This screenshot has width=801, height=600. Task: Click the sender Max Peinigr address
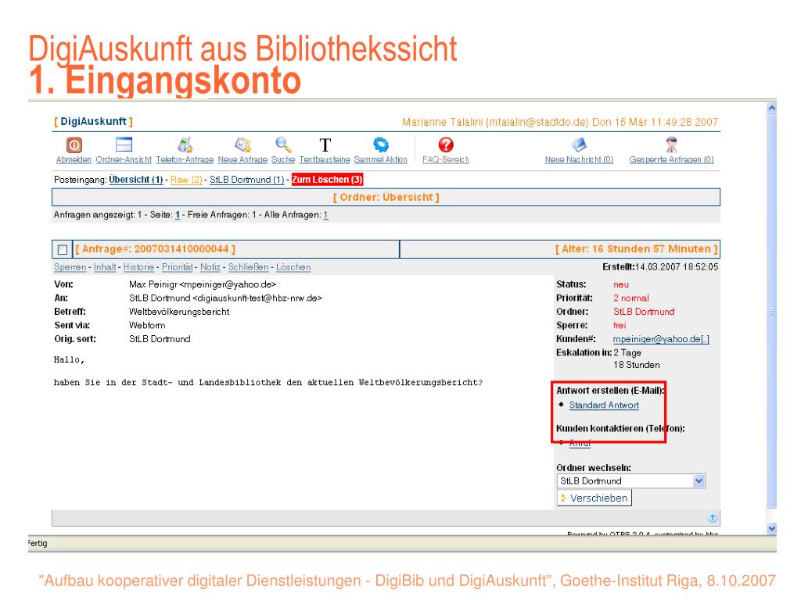(203, 284)
